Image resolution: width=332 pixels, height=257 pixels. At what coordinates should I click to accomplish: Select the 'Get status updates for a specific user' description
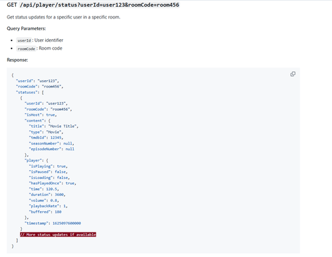(x=64, y=17)
